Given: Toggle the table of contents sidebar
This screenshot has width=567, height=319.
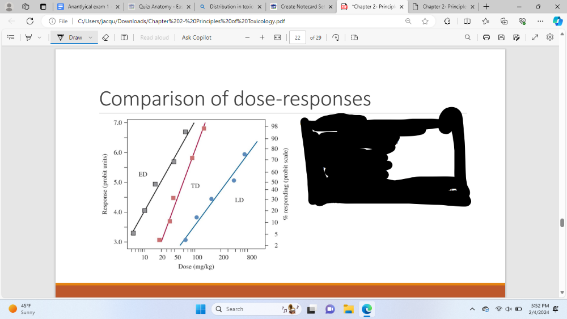Looking at the screenshot, I should pos(11,37).
